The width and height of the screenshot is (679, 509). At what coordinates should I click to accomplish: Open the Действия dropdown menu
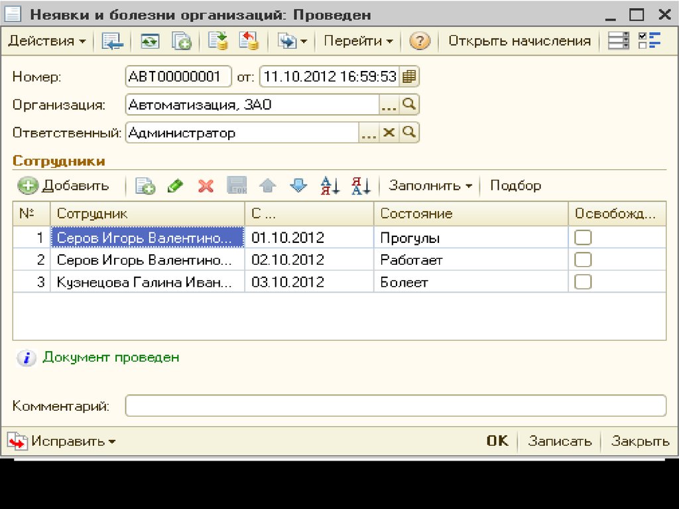click(46, 41)
